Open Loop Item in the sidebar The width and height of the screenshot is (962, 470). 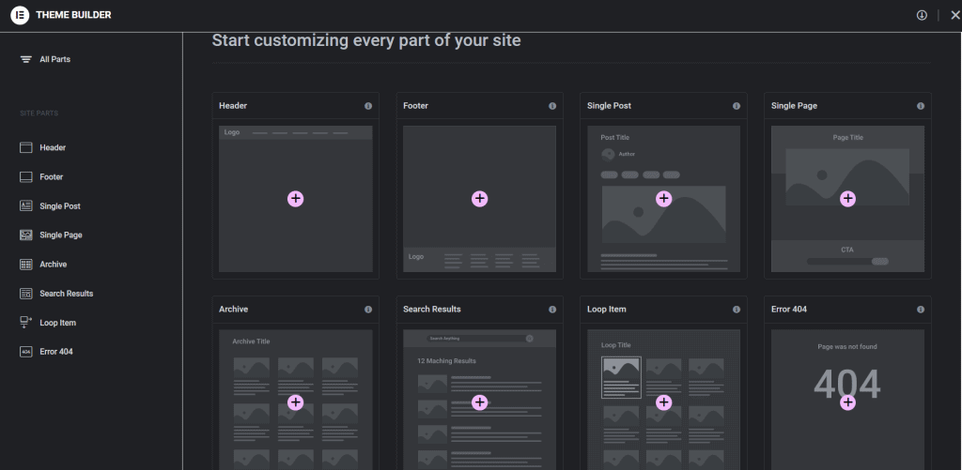click(x=57, y=323)
